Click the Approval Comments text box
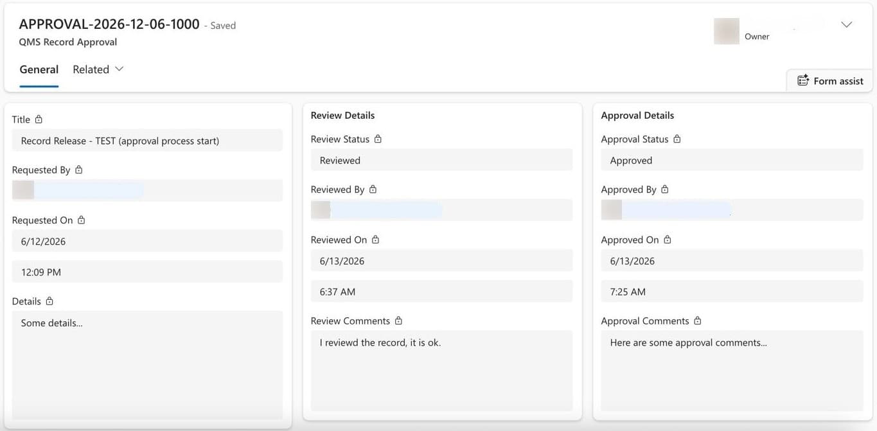877x431 pixels. click(732, 371)
